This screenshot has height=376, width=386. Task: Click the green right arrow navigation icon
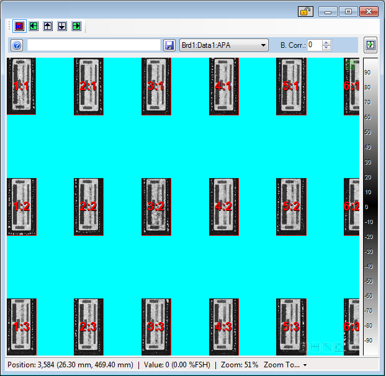tap(76, 26)
